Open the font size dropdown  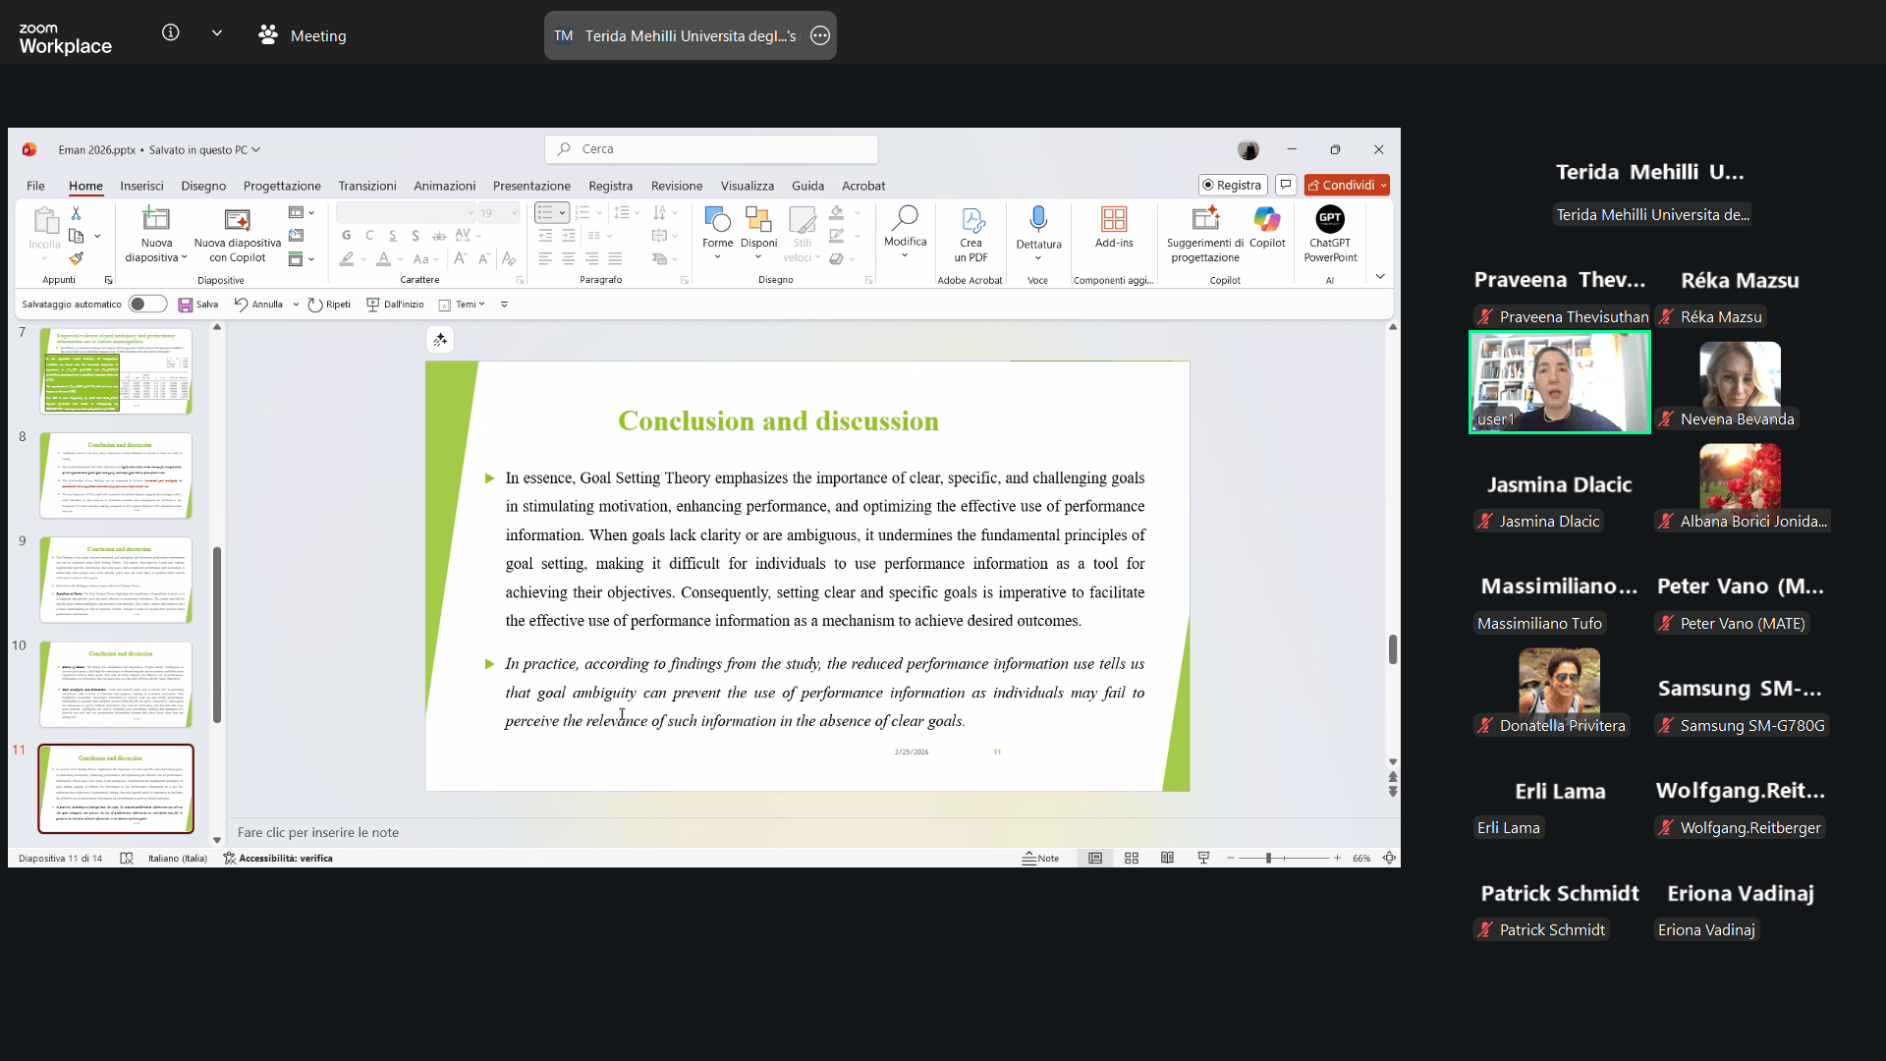click(514, 213)
